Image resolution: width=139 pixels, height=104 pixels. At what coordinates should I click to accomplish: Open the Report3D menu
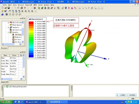click(x=29, y=5)
